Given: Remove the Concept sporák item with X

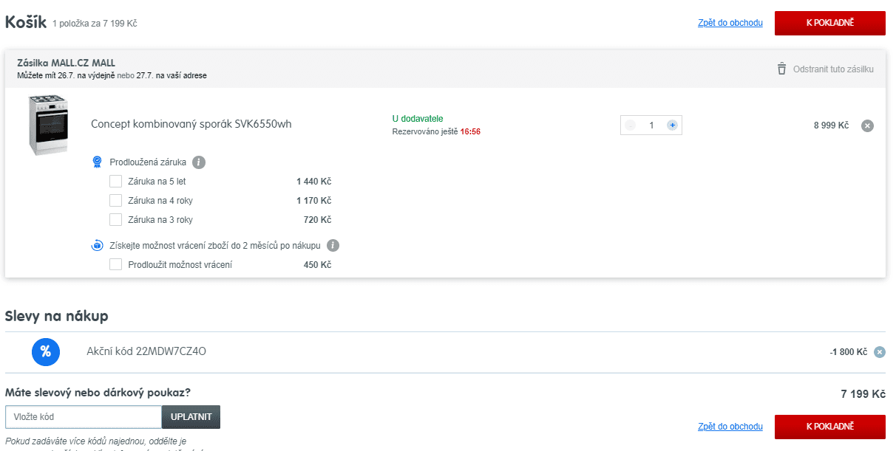Looking at the screenshot, I should pyautogui.click(x=868, y=125).
